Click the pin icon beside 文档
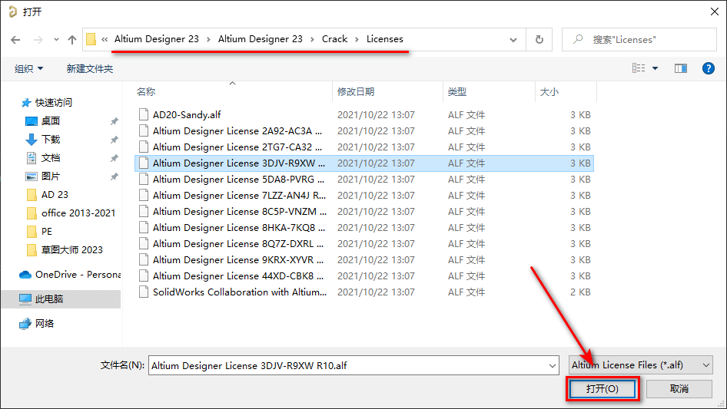 [x=114, y=158]
